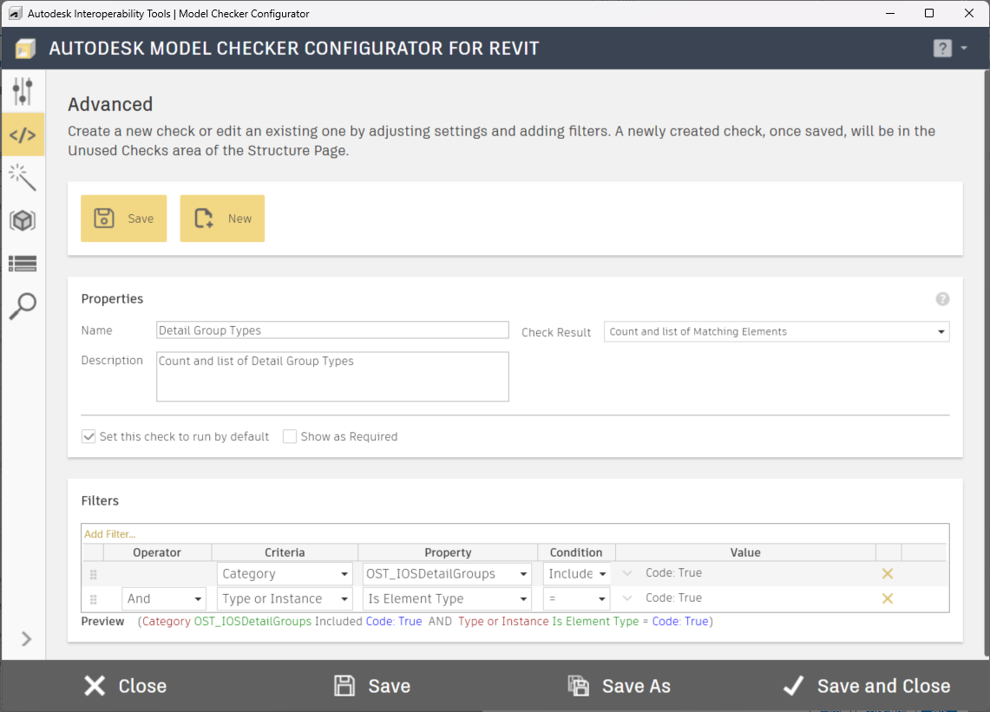The image size is (990, 712).
Task: Uncheck Set this check to run by default
Action: 89,436
